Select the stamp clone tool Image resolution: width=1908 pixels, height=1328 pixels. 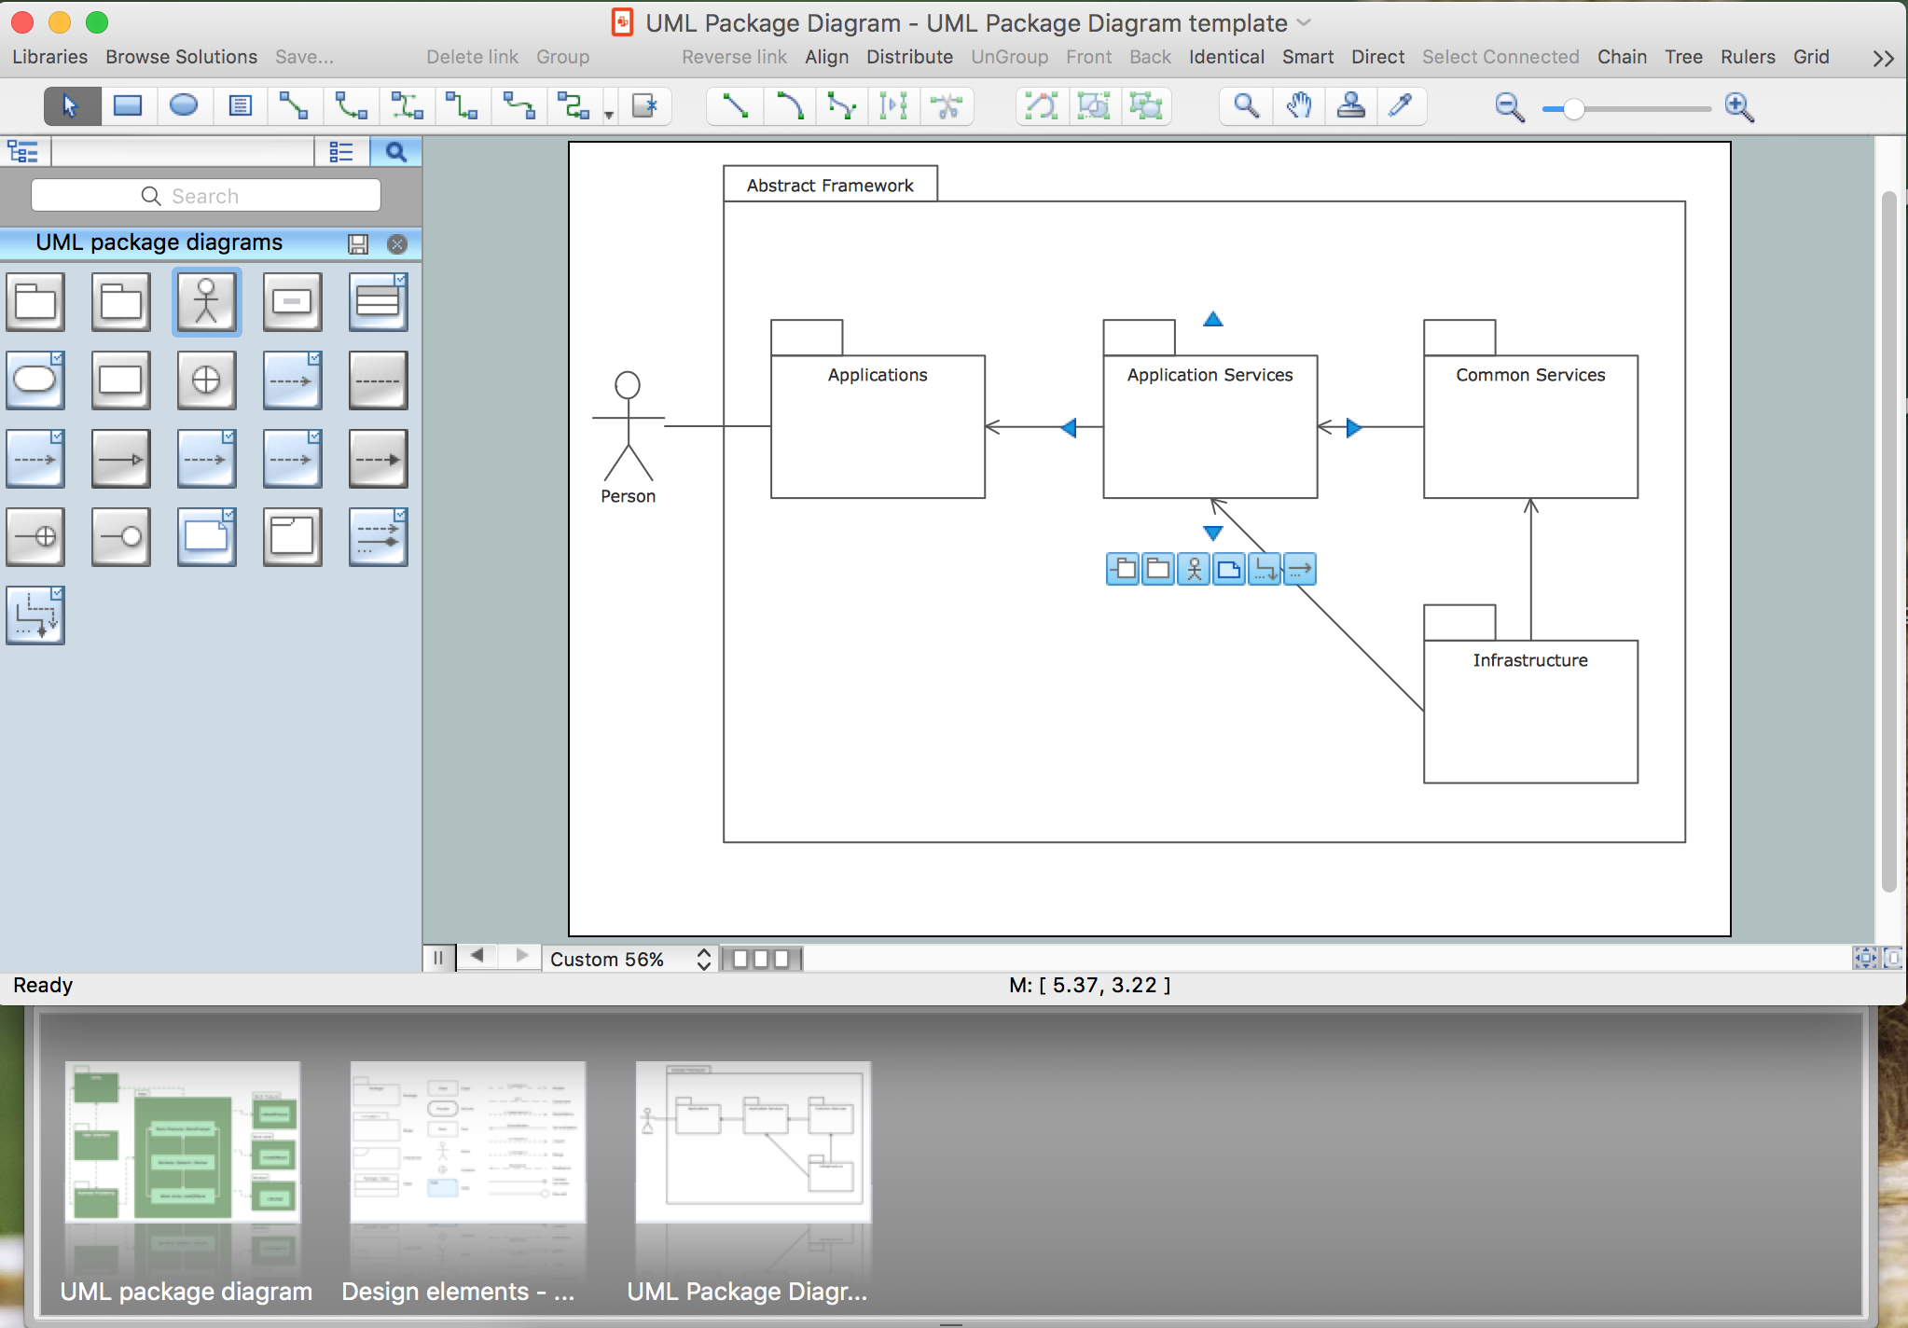1350,106
